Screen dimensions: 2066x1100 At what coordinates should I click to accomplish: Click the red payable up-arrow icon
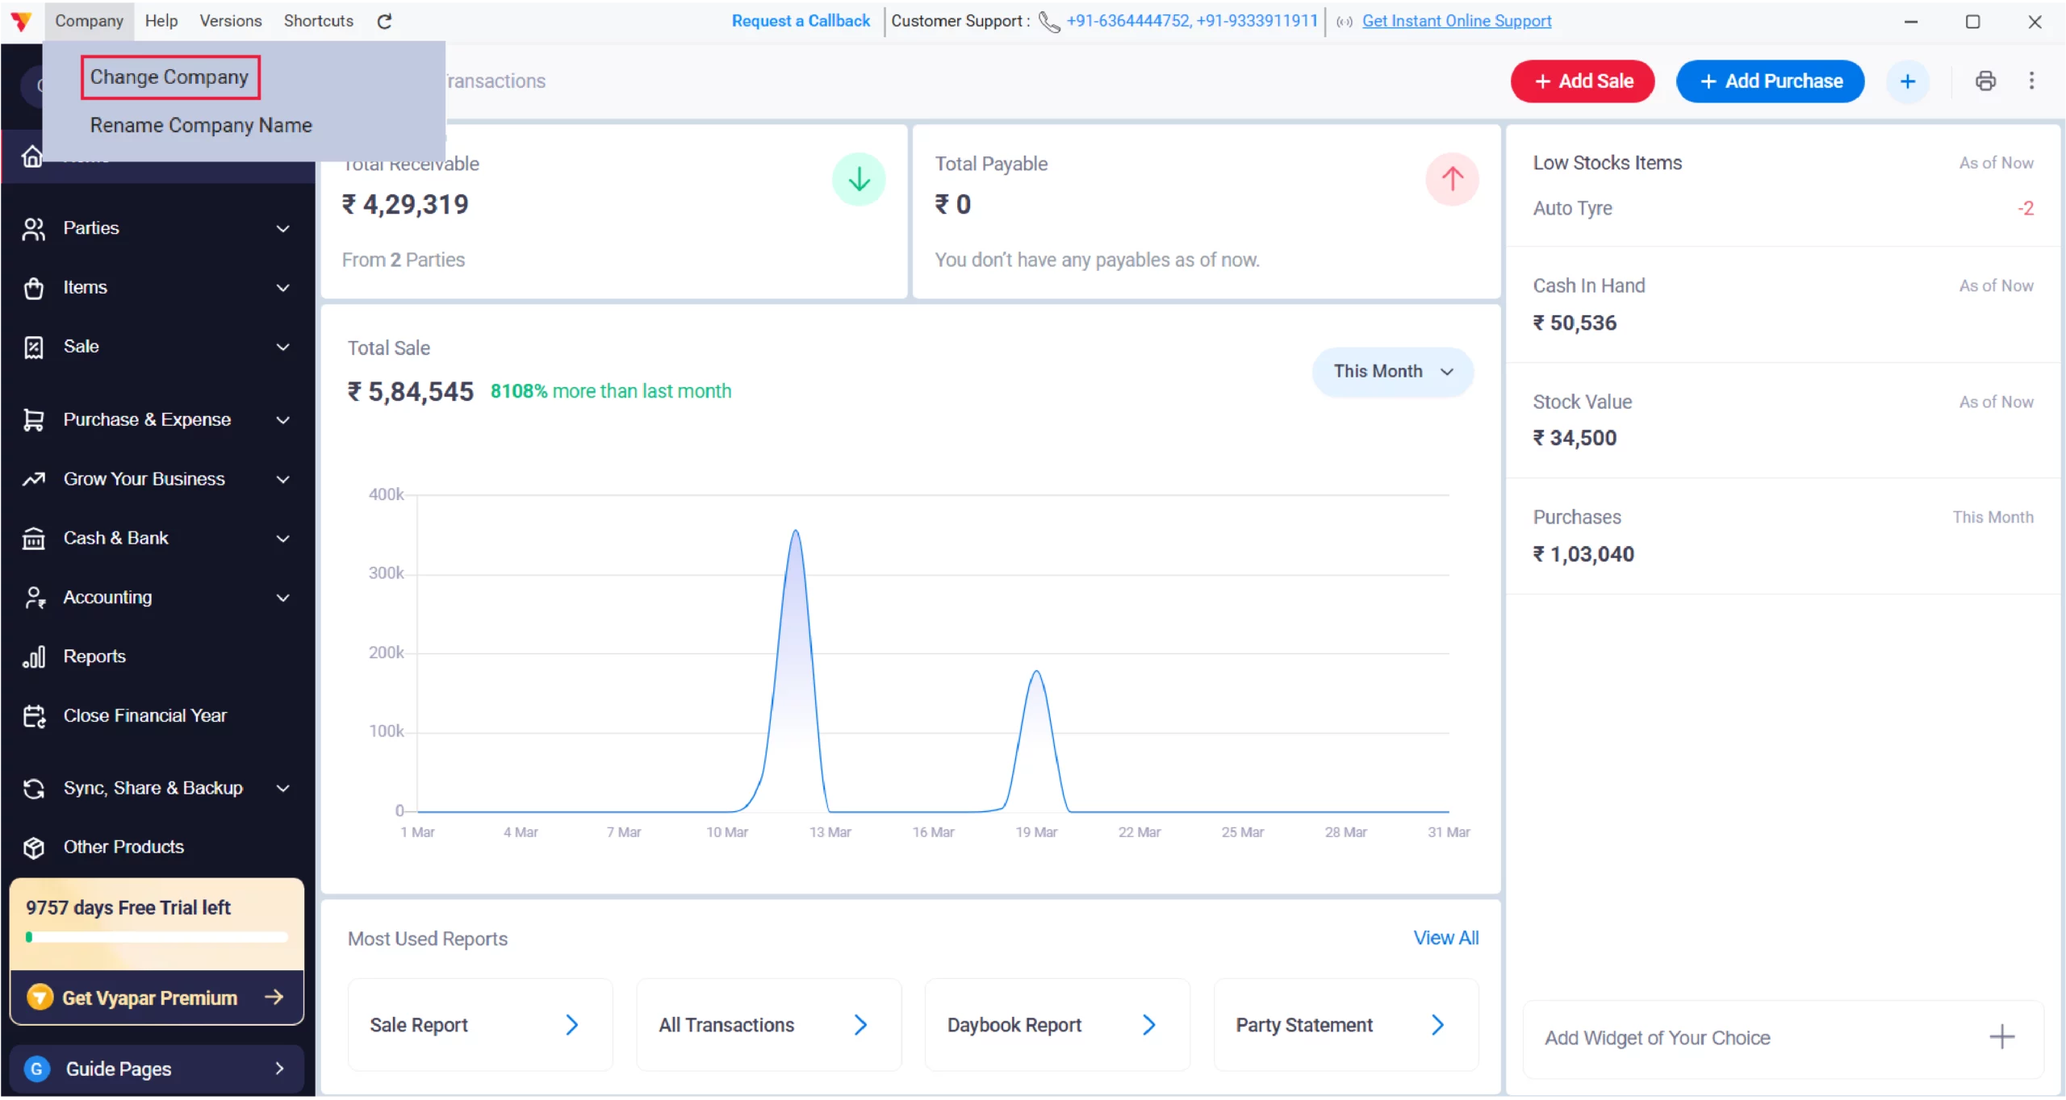1452,179
